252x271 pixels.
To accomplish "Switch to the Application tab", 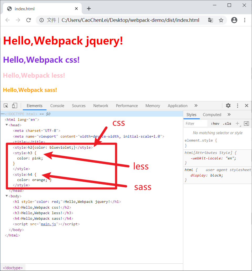I will pyautogui.click(x=177, y=106).
